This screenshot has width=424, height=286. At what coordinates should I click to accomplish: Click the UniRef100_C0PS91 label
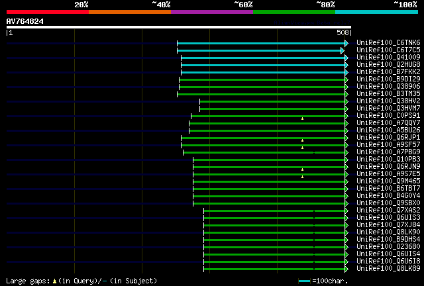click(388, 116)
